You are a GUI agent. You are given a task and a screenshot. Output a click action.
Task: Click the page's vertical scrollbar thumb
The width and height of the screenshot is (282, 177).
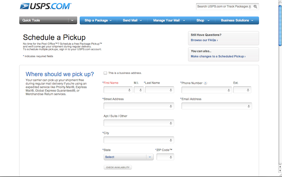pyautogui.click(x=280, y=25)
